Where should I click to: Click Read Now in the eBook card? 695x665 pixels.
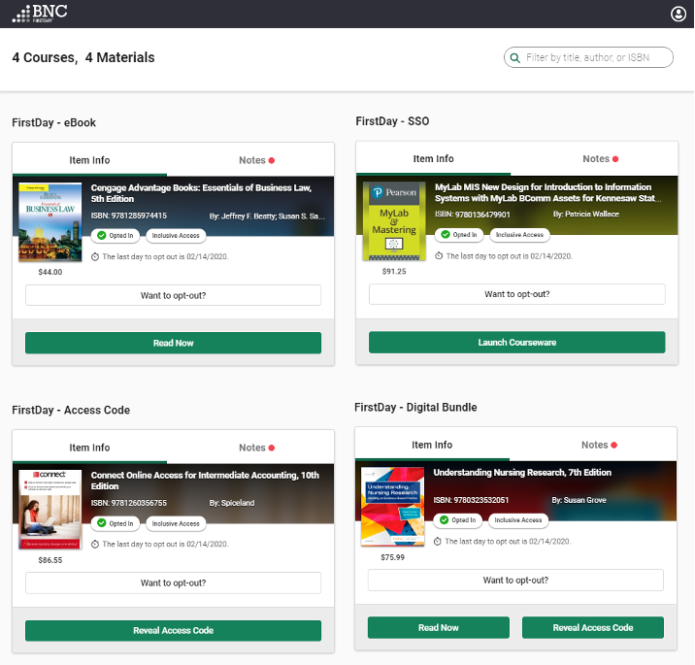(x=174, y=343)
